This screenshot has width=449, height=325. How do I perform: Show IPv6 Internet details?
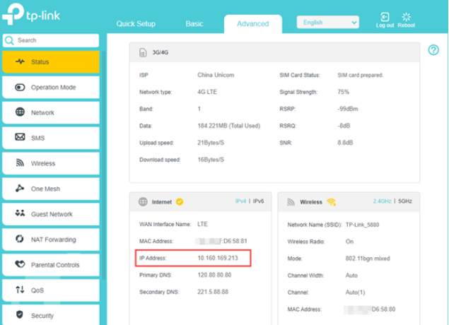coord(258,201)
